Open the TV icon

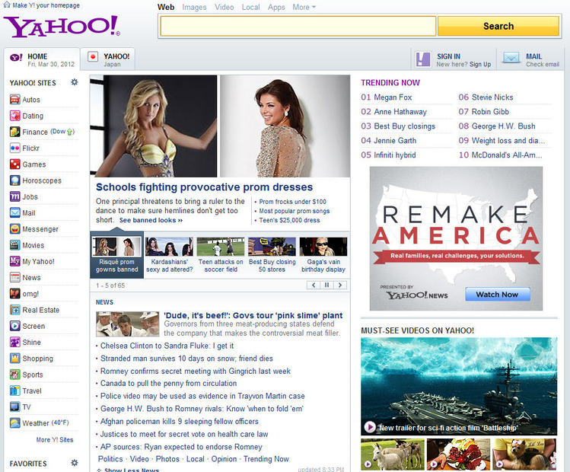point(15,407)
